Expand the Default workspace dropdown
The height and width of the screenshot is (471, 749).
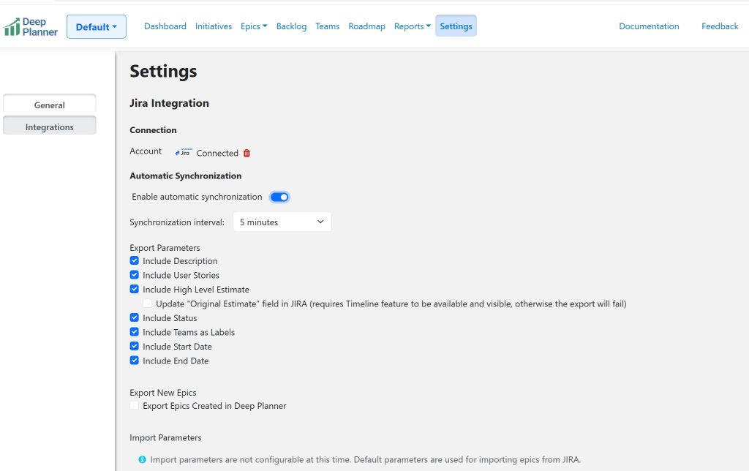pos(96,27)
